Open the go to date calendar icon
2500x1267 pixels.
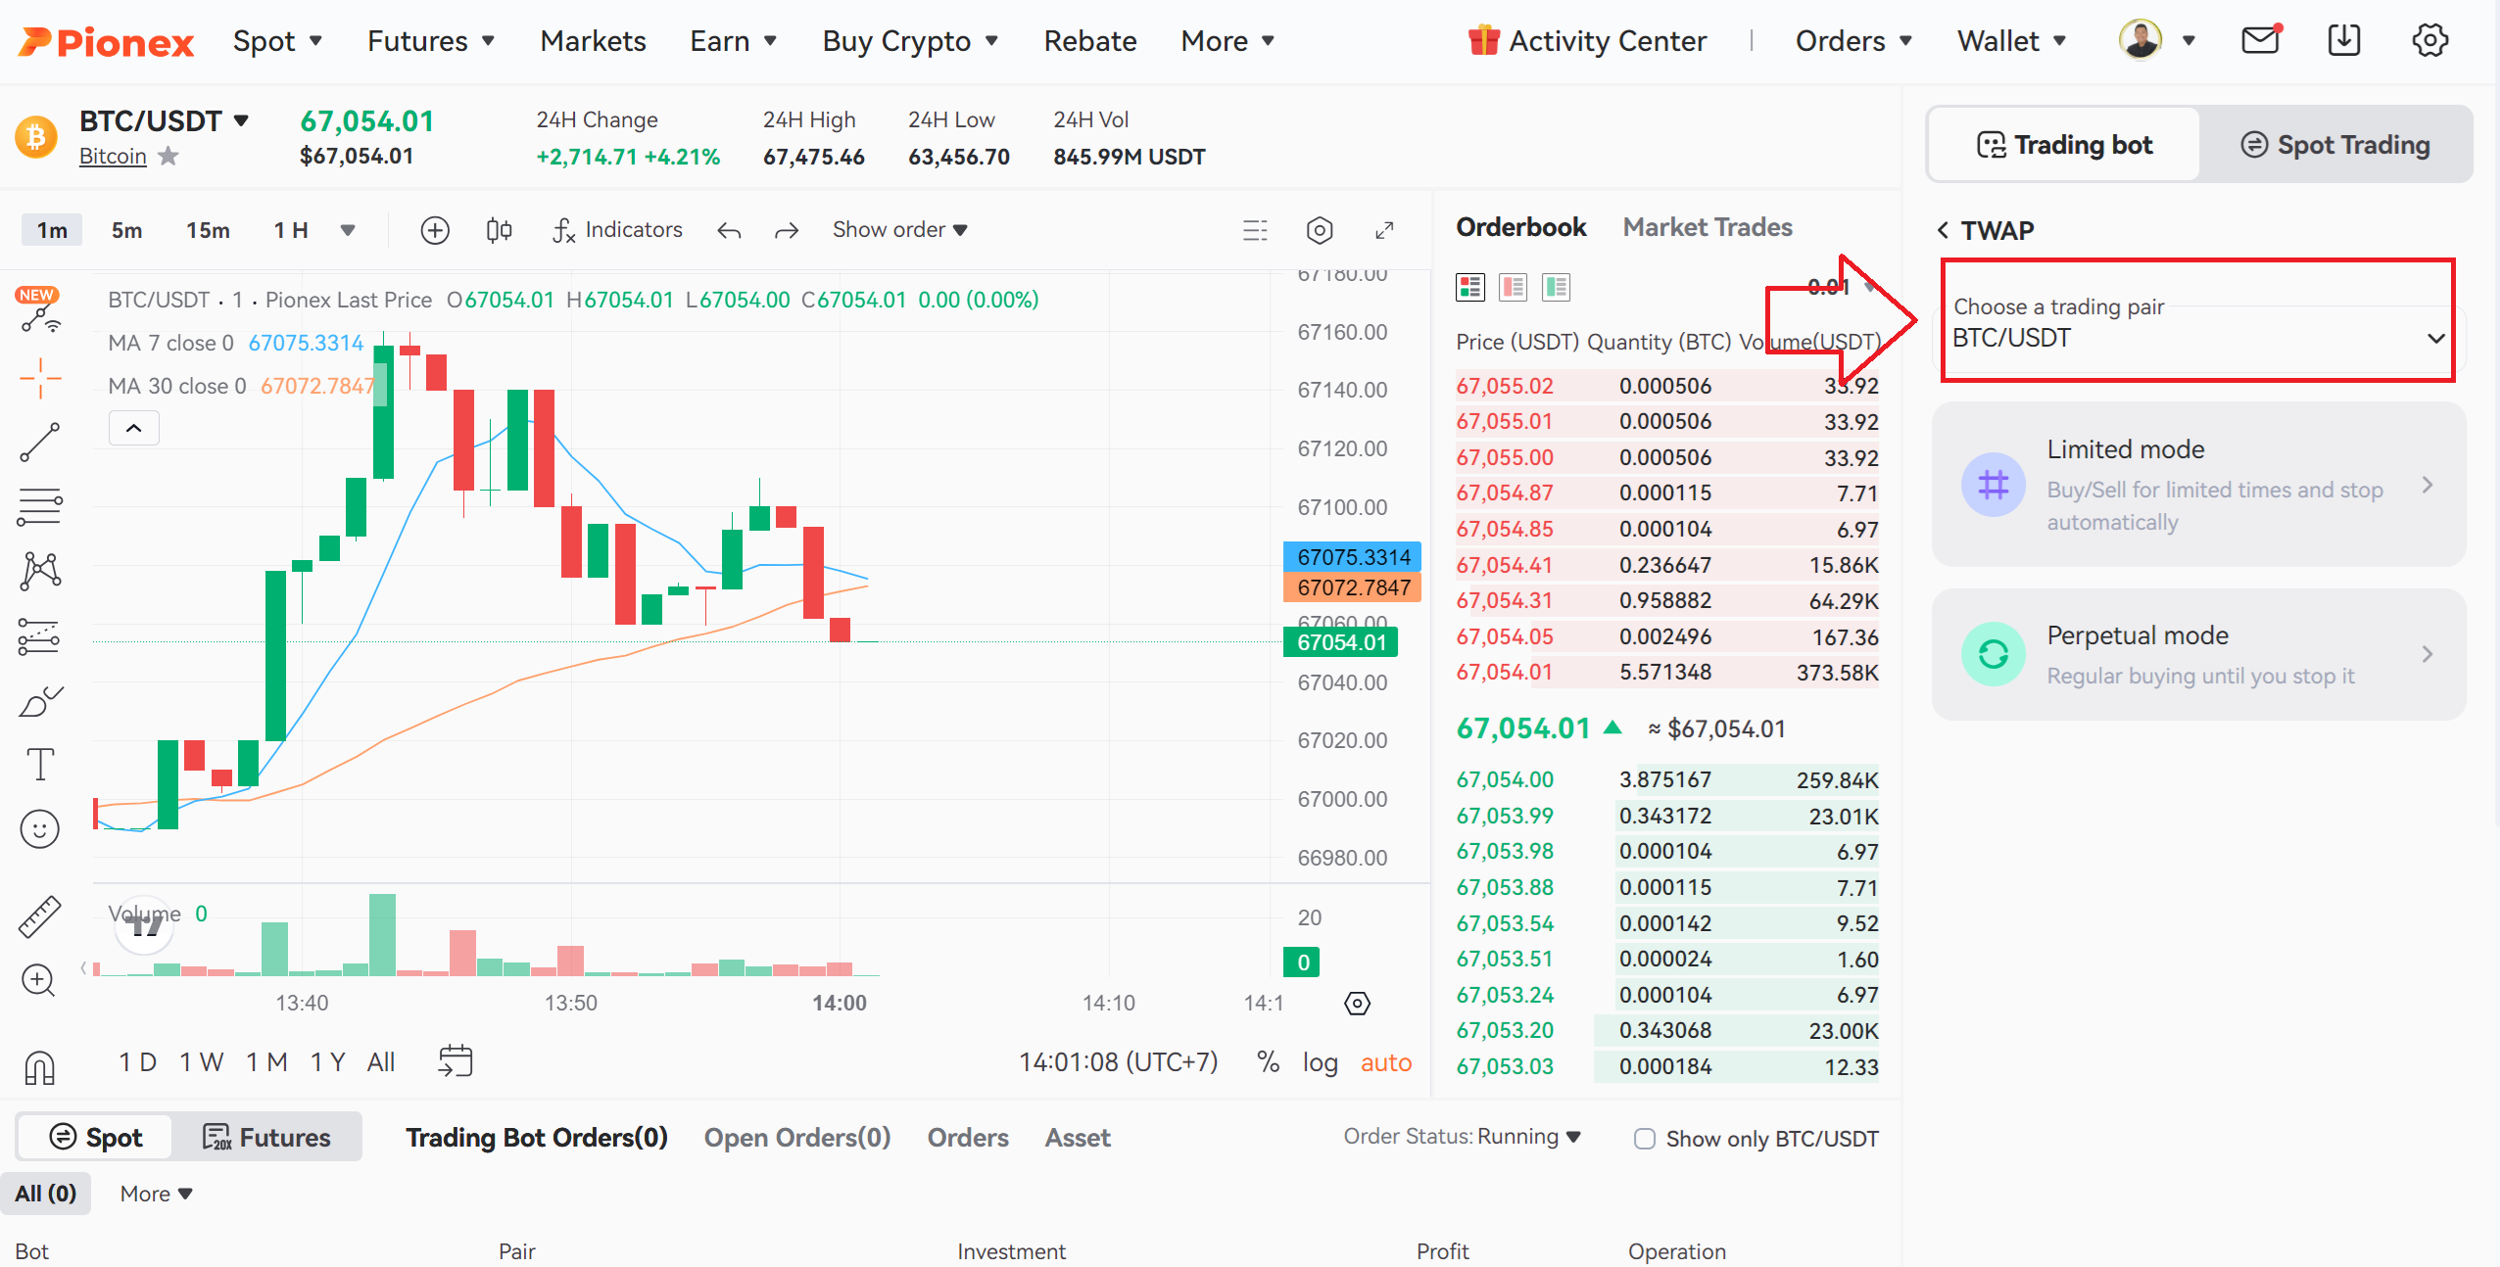pos(456,1061)
